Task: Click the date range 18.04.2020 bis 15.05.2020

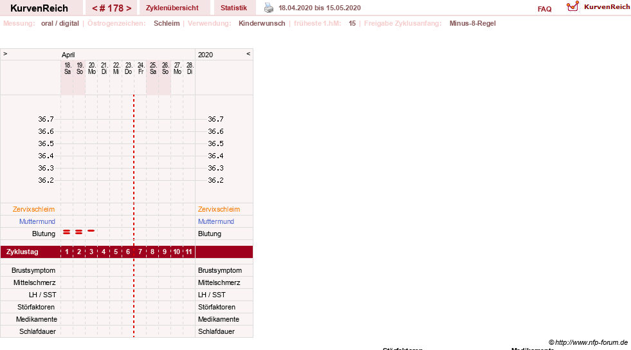Action: pos(320,8)
